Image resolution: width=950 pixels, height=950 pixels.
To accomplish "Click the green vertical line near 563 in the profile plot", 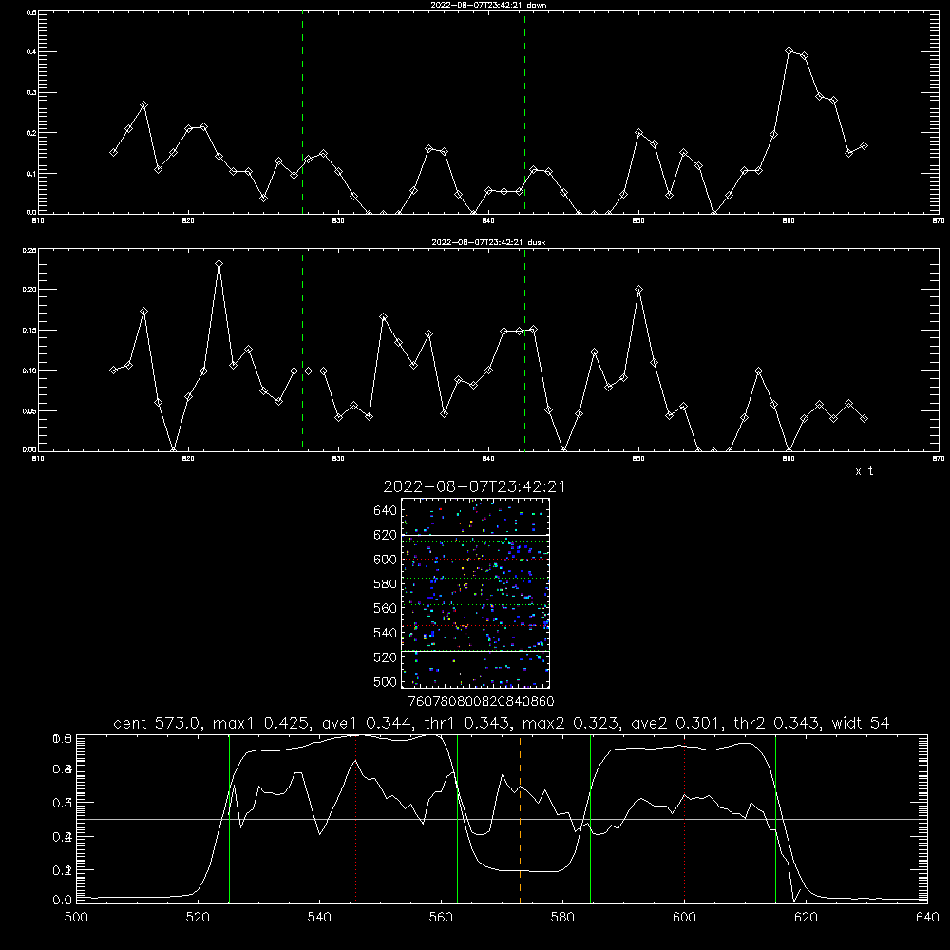I will pos(458,819).
